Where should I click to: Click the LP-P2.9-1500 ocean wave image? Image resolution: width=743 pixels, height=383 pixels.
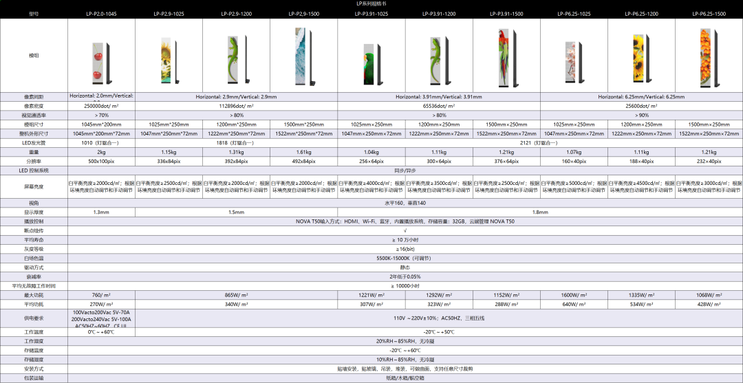pyautogui.click(x=302, y=56)
